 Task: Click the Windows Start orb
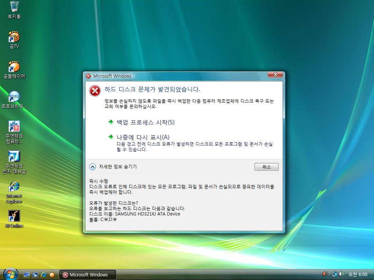11,274
